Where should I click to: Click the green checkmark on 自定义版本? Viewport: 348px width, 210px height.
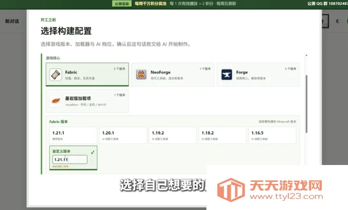pyautogui.click(x=92, y=152)
